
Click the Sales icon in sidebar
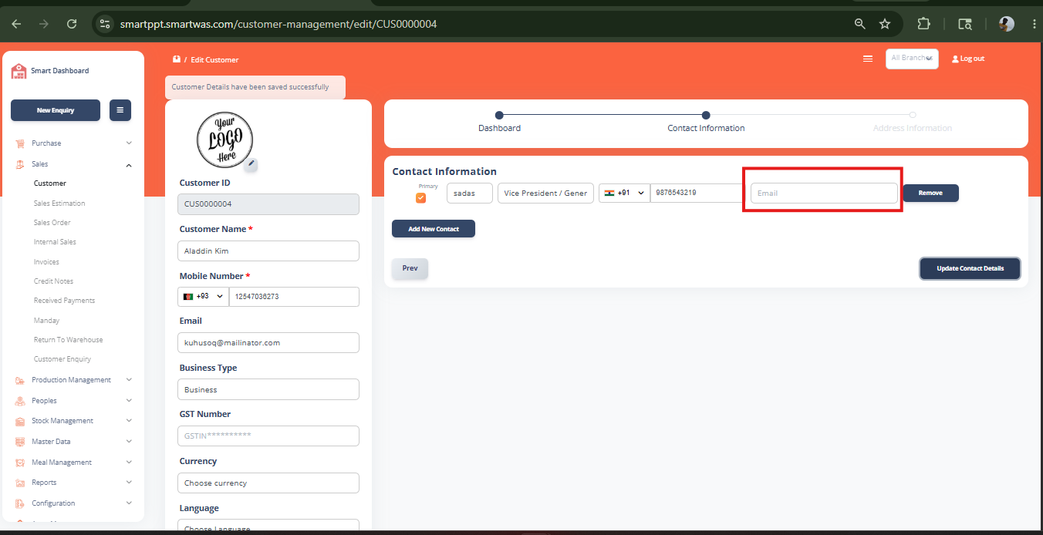point(20,164)
